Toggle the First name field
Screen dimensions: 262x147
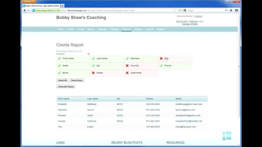point(73,58)
